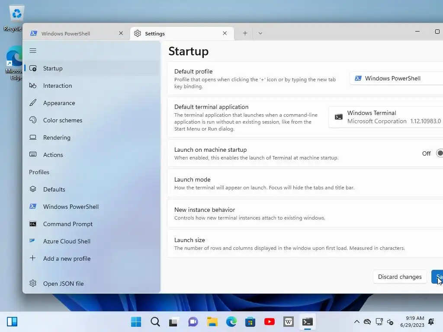Image resolution: width=443 pixels, height=332 pixels.
Task: Select the Command Prompt profile
Action: (92, 224)
